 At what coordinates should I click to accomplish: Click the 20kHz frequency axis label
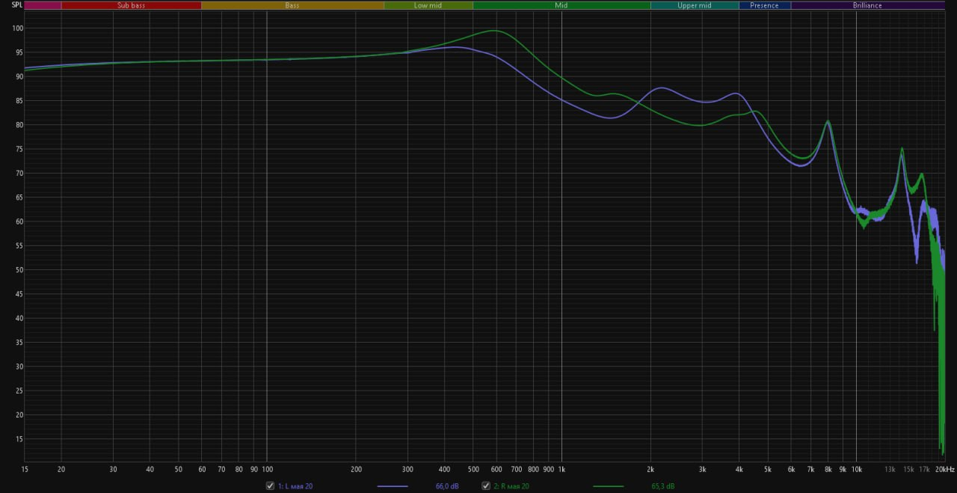coord(945,470)
